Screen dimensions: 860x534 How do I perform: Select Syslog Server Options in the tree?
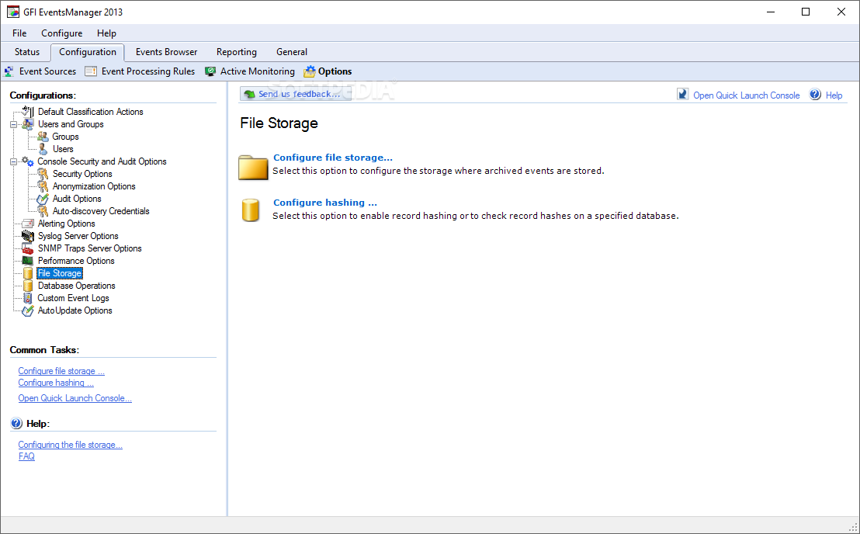click(x=78, y=236)
